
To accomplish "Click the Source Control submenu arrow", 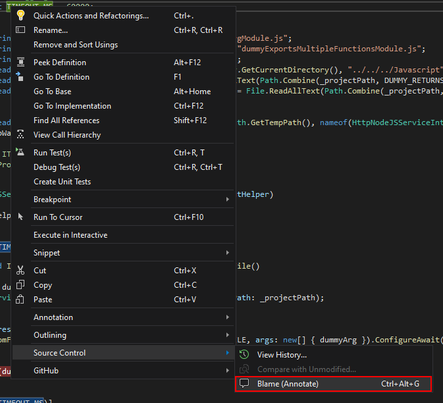I will tap(228, 353).
